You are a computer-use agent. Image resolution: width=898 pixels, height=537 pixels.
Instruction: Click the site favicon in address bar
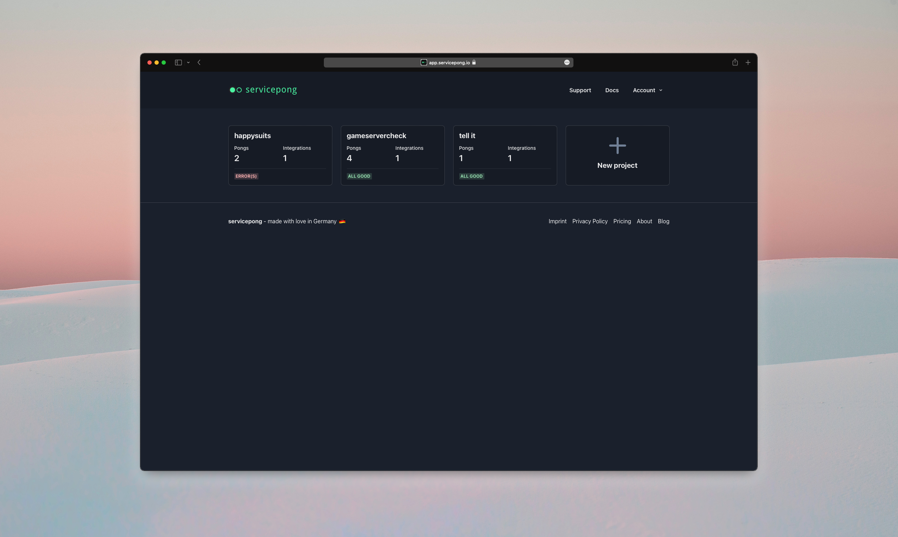424,63
